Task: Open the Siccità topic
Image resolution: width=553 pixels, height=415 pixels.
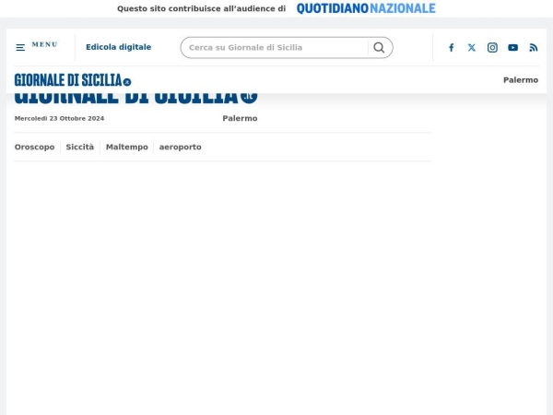Action: (x=80, y=147)
